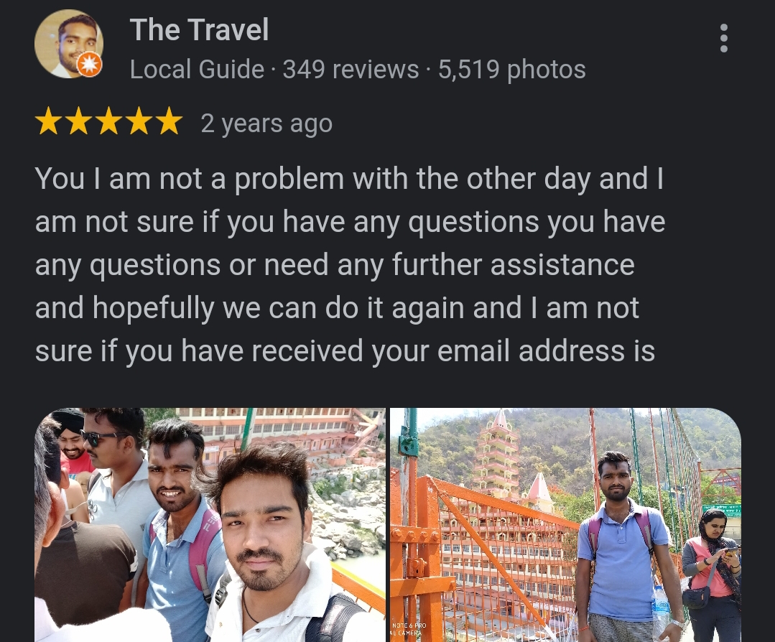Open the group selfie photo on the left
The image size is (775, 642).
tap(210, 525)
